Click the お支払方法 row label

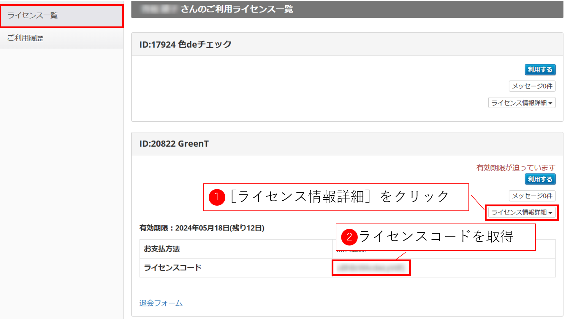pos(162,249)
